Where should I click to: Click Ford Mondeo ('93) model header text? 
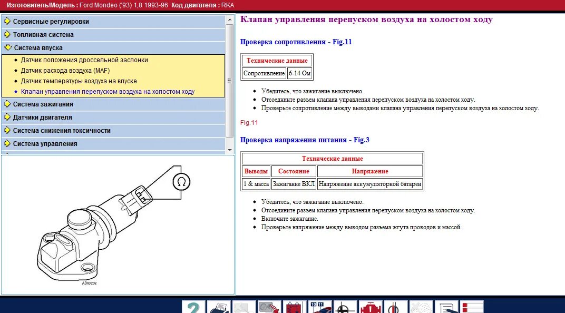(x=105, y=5)
